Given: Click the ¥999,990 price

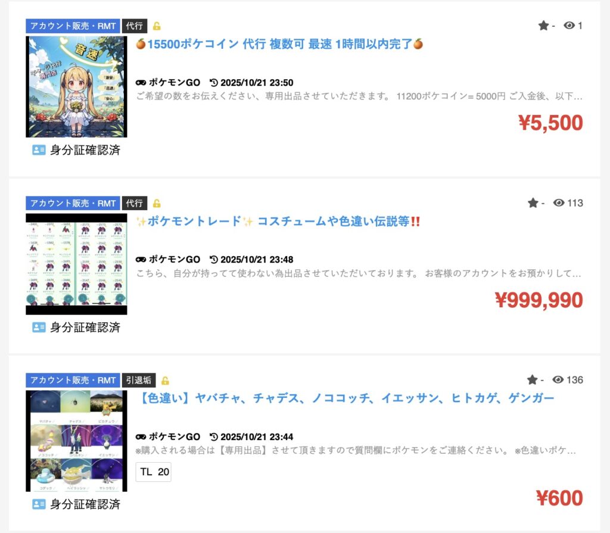Looking at the screenshot, I should coord(539,300).
